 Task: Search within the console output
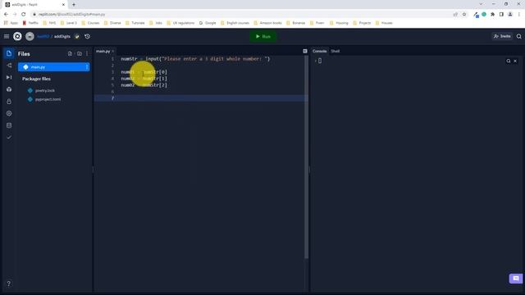click(x=509, y=61)
